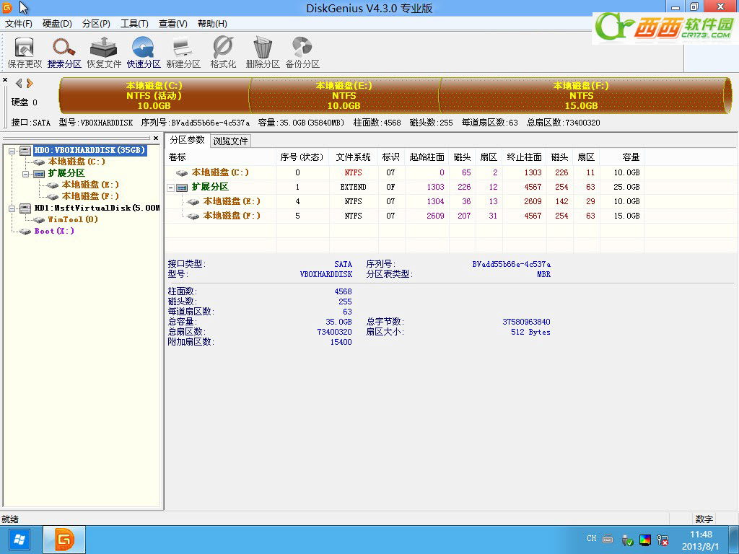Select the C: partition block in disk map
The image size is (739, 554).
[x=154, y=96]
